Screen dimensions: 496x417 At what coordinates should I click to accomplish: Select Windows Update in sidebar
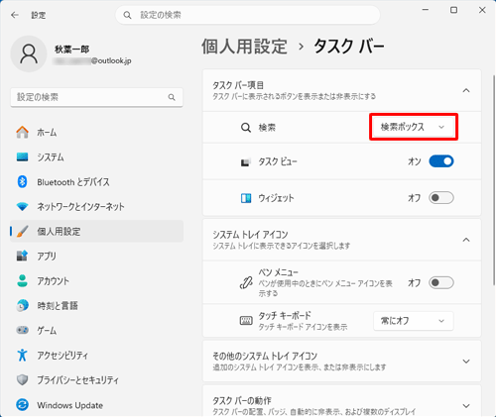pyautogui.click(x=96, y=405)
